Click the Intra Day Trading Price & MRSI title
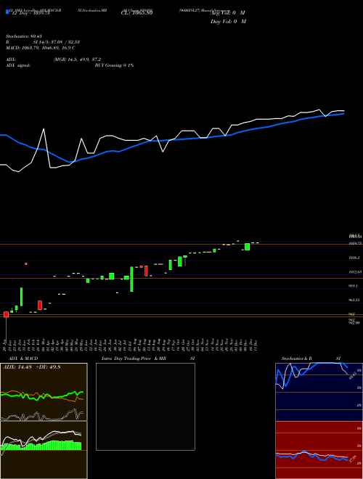This screenshot has width=363, height=479. [148, 359]
